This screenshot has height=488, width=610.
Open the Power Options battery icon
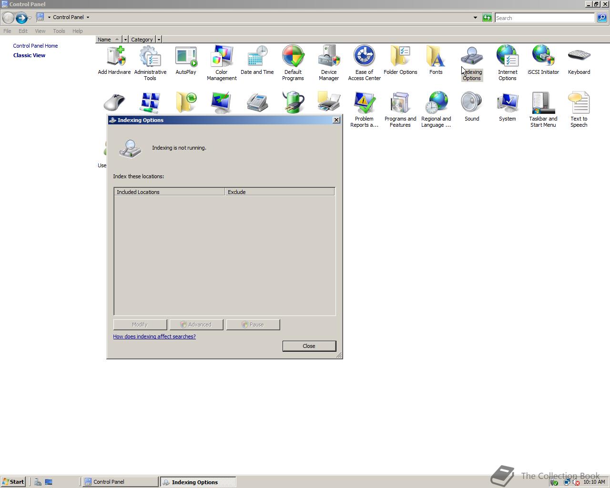pyautogui.click(x=293, y=102)
